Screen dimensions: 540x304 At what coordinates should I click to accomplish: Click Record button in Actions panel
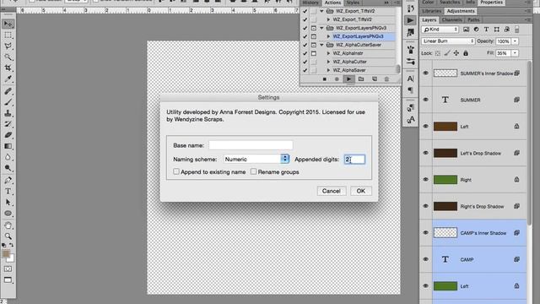pyautogui.click(x=337, y=79)
